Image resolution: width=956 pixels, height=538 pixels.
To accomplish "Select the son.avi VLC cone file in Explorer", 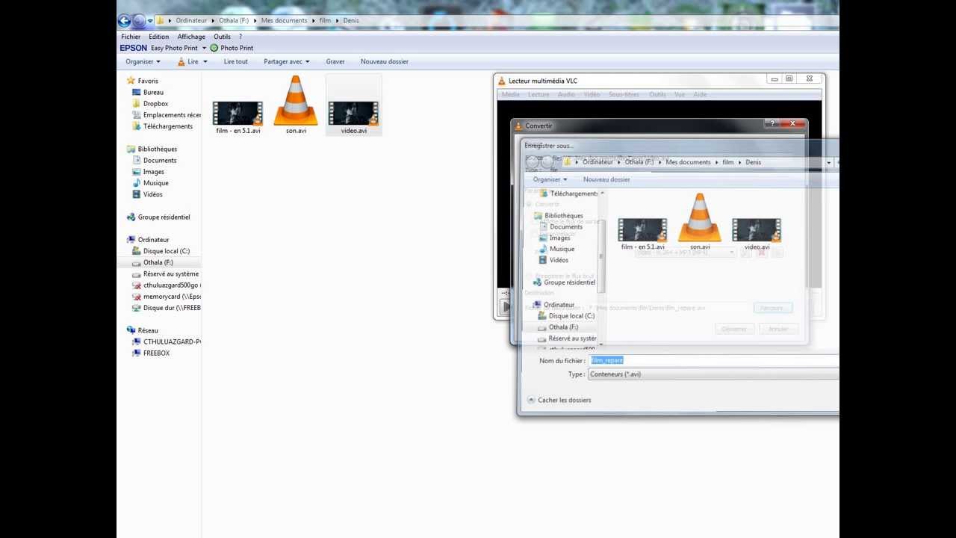I will pyautogui.click(x=296, y=105).
